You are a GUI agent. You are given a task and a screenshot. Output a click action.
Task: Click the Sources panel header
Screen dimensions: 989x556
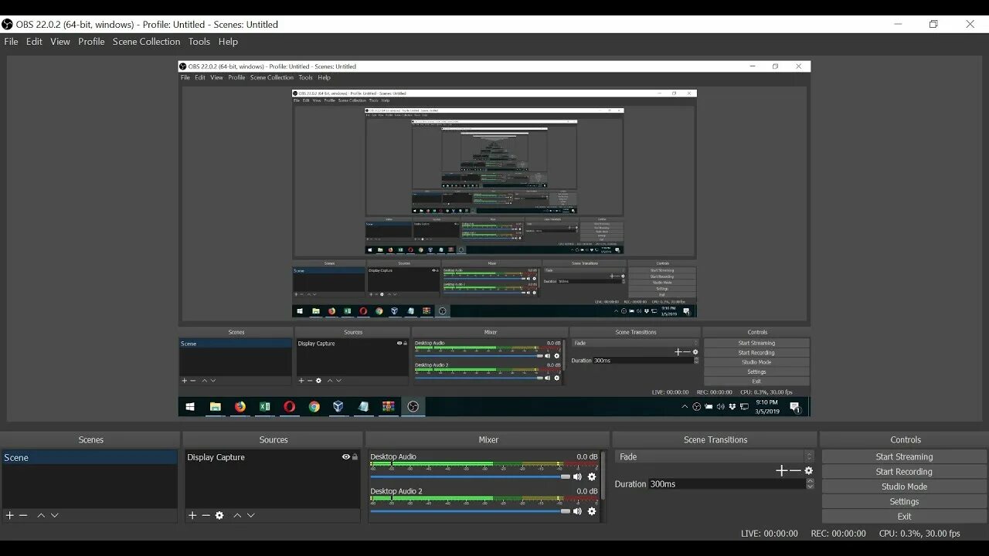(x=274, y=440)
